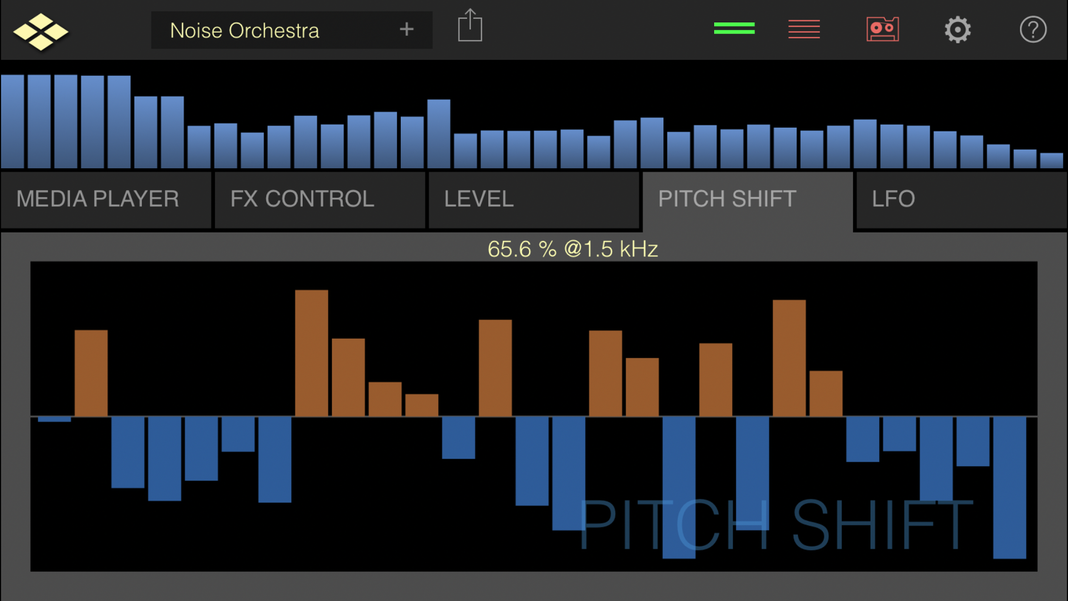The width and height of the screenshot is (1068, 601).
Task: Click the shortest spectrum bar at far right
Action: [1051, 161]
